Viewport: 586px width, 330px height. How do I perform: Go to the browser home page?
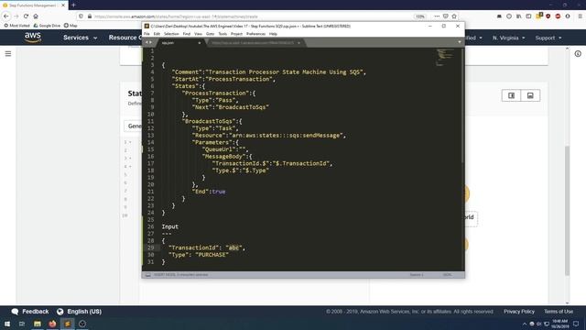(x=36, y=16)
